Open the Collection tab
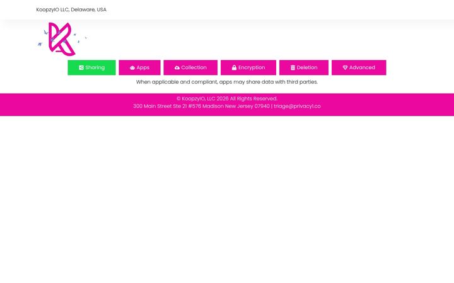 click(x=190, y=67)
